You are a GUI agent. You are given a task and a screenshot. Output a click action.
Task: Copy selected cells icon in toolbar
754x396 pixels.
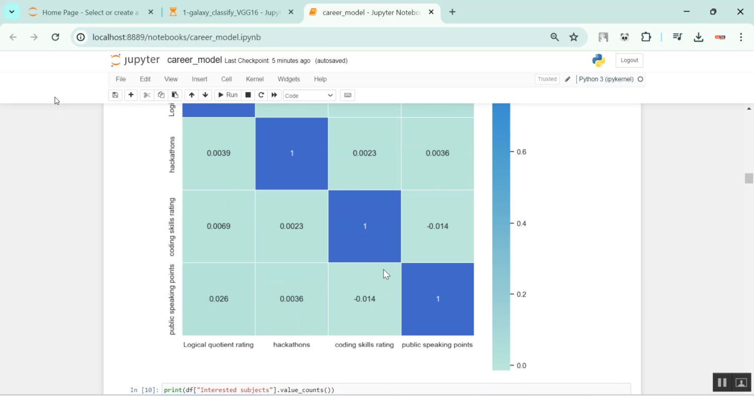point(161,95)
